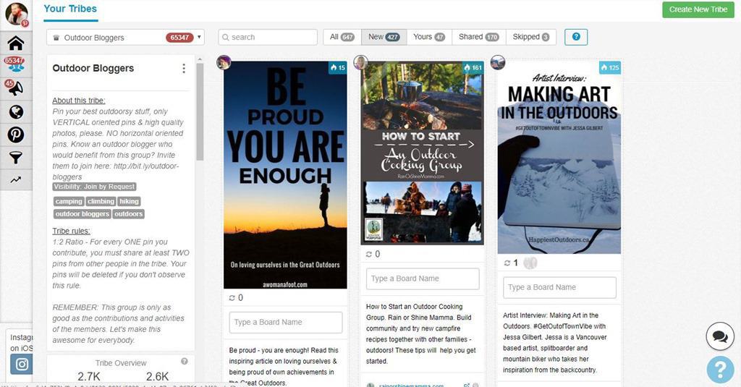Click the tribe info panel scrollbar
Viewport: 741px width, 387px height.
click(x=200, y=112)
